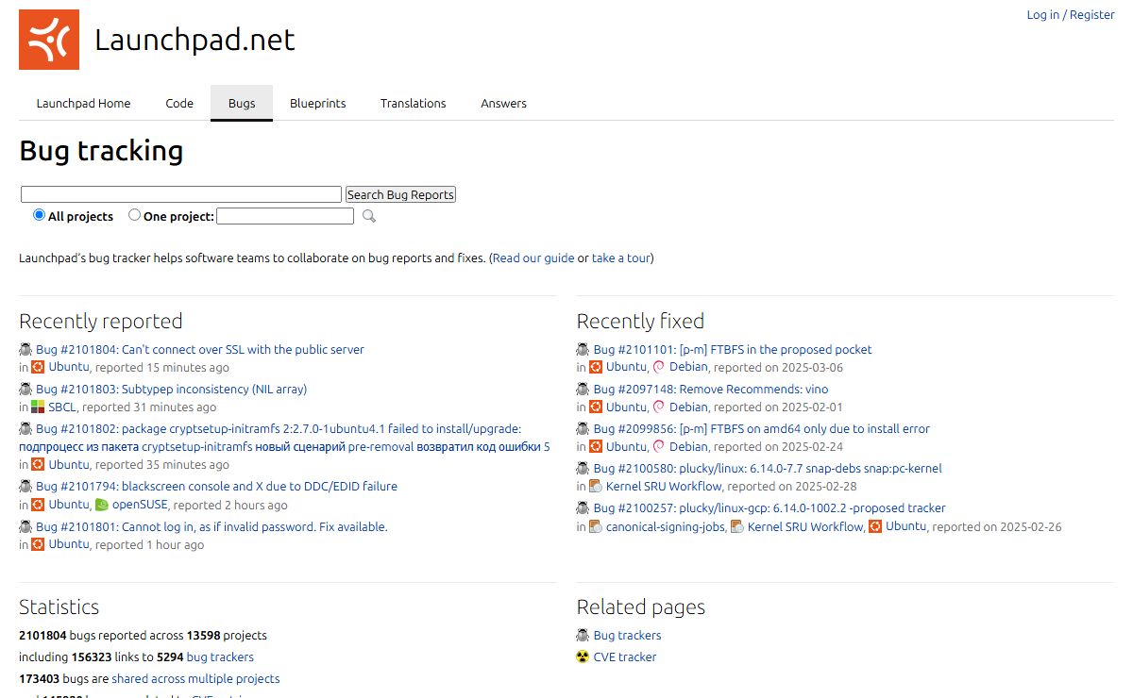Open the Translations tab

[x=413, y=104]
